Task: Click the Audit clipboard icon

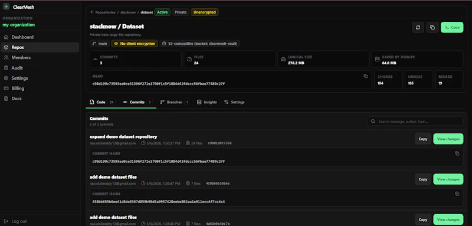Action: [x=6, y=68]
